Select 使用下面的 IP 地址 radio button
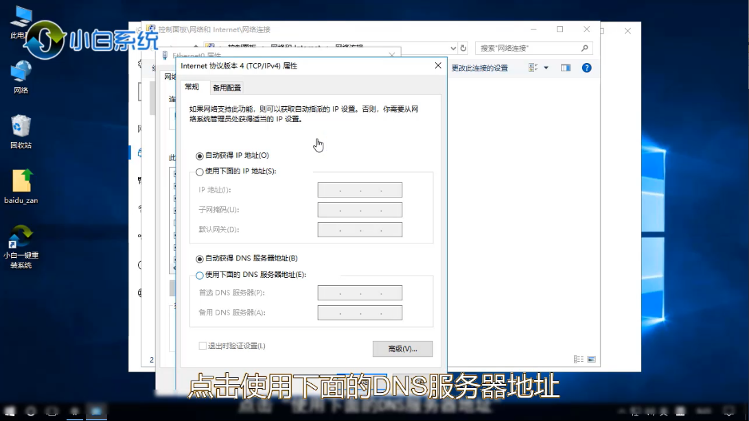The image size is (749, 421). point(200,172)
